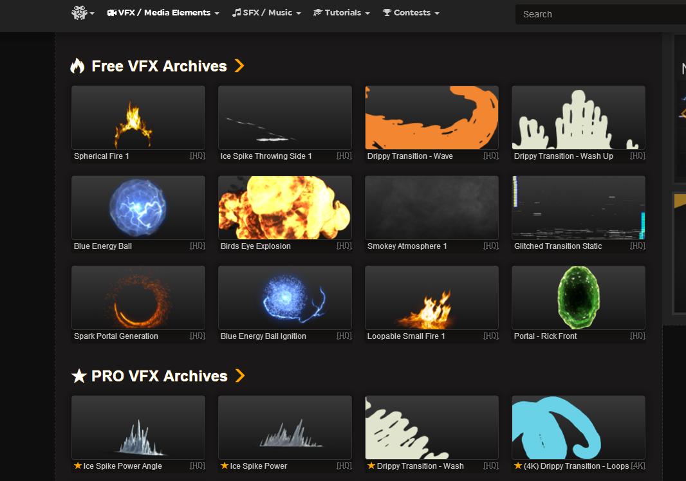
Task: Click the star icon beside PRO VFX Archives
Action: (79, 376)
